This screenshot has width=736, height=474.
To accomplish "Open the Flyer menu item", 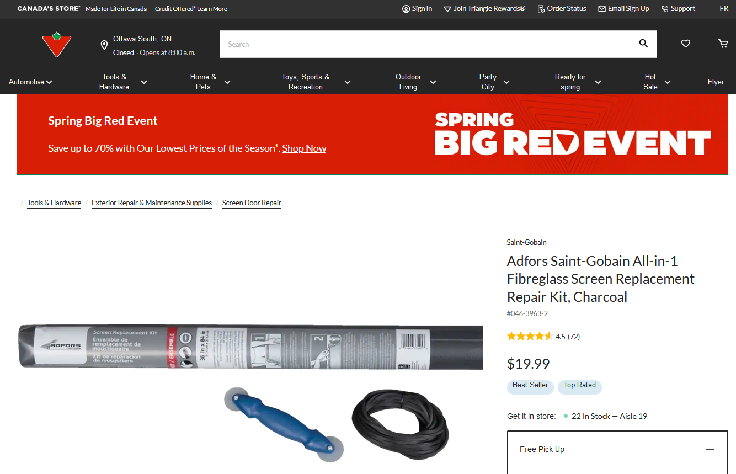I will point(716,82).
